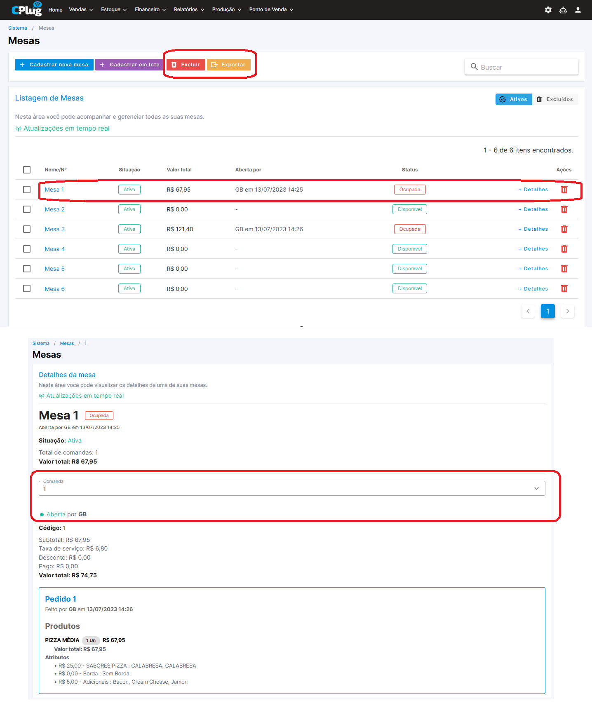Image resolution: width=592 pixels, height=717 pixels.
Task: Delete Mesa 6 with trash icon
Action: (x=564, y=288)
